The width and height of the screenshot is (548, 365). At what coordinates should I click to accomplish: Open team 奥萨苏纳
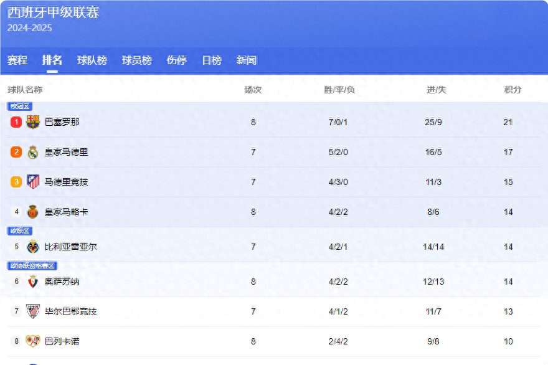[62, 282]
